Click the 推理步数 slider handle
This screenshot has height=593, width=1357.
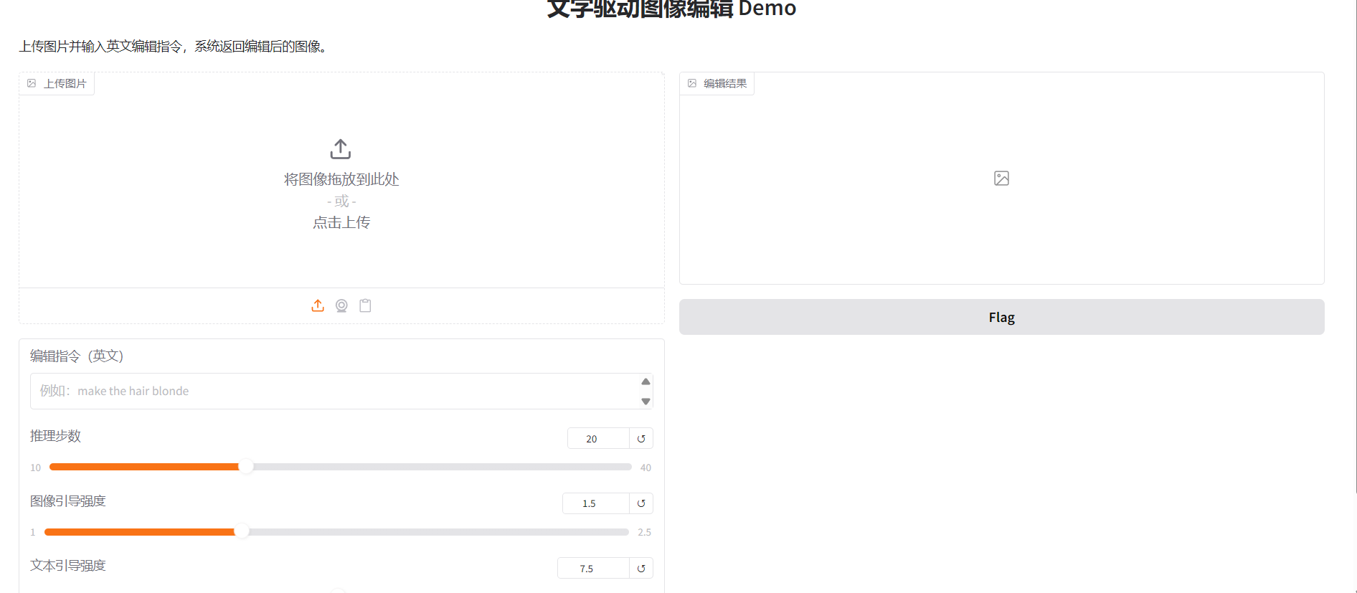tap(246, 467)
